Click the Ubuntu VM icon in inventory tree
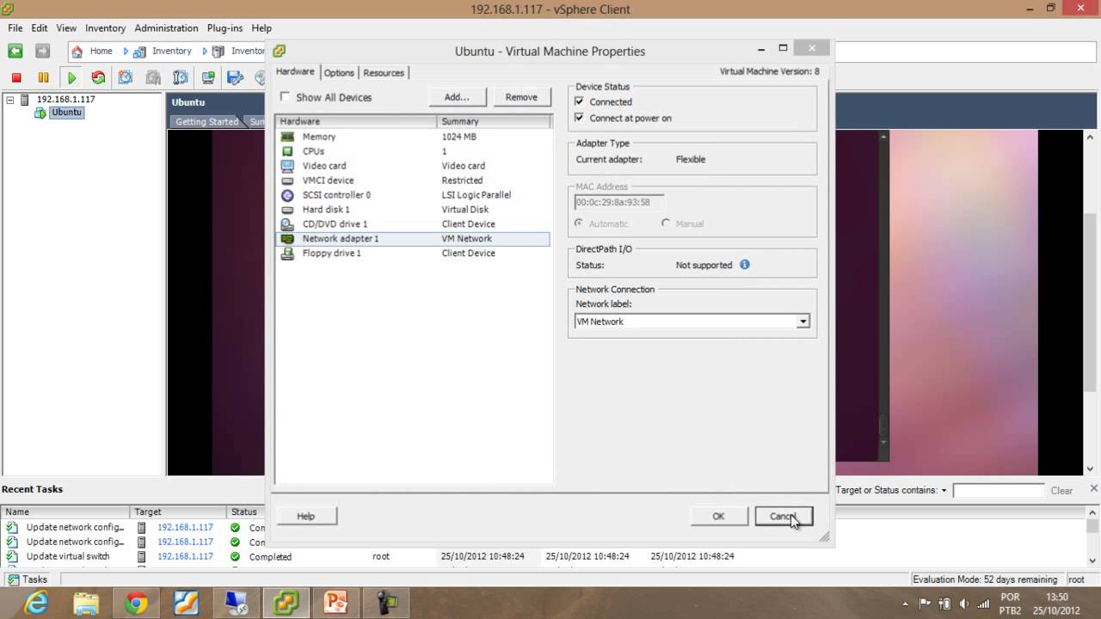The image size is (1101, 619). pyautogui.click(x=40, y=113)
